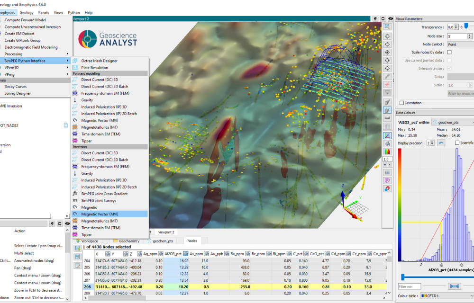This screenshot has height=303, width=474.
Task: Tick the Orientation checkbox
Action: pyautogui.click(x=402, y=103)
